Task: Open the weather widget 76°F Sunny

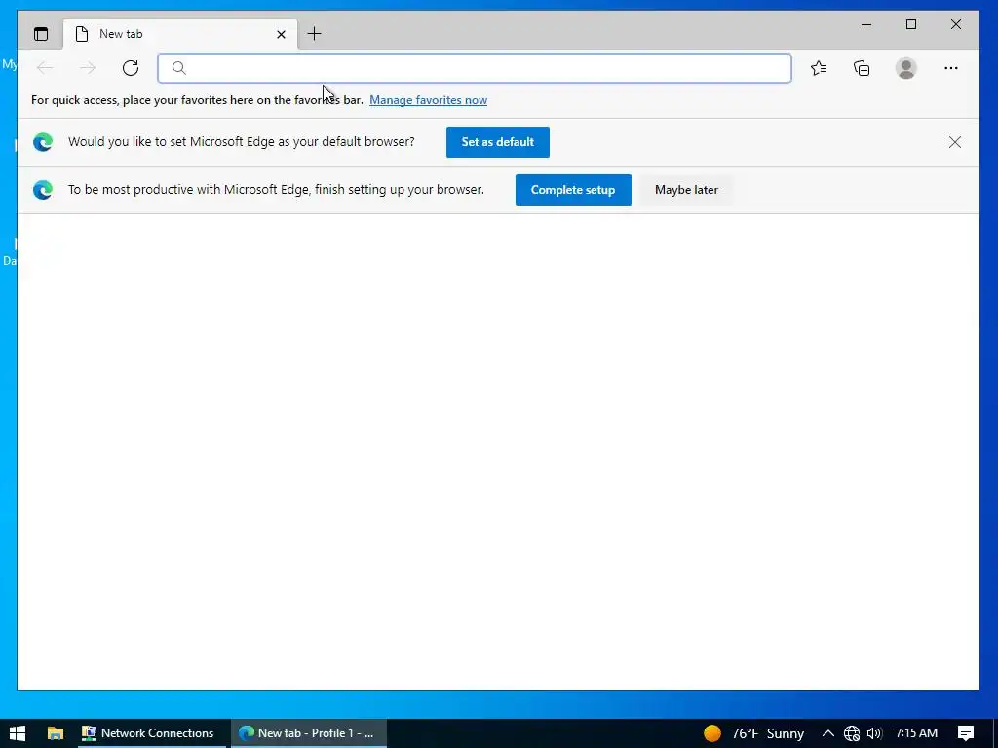Action: pyautogui.click(x=754, y=733)
